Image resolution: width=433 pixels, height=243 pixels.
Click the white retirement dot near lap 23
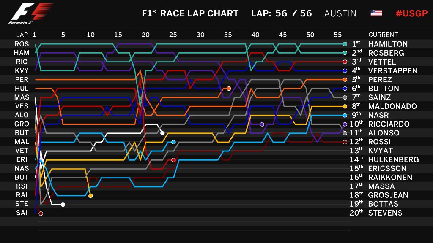[x=163, y=133]
